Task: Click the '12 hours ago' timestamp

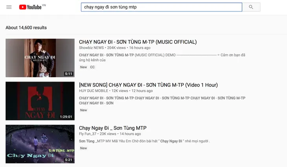Action: [x=142, y=91]
